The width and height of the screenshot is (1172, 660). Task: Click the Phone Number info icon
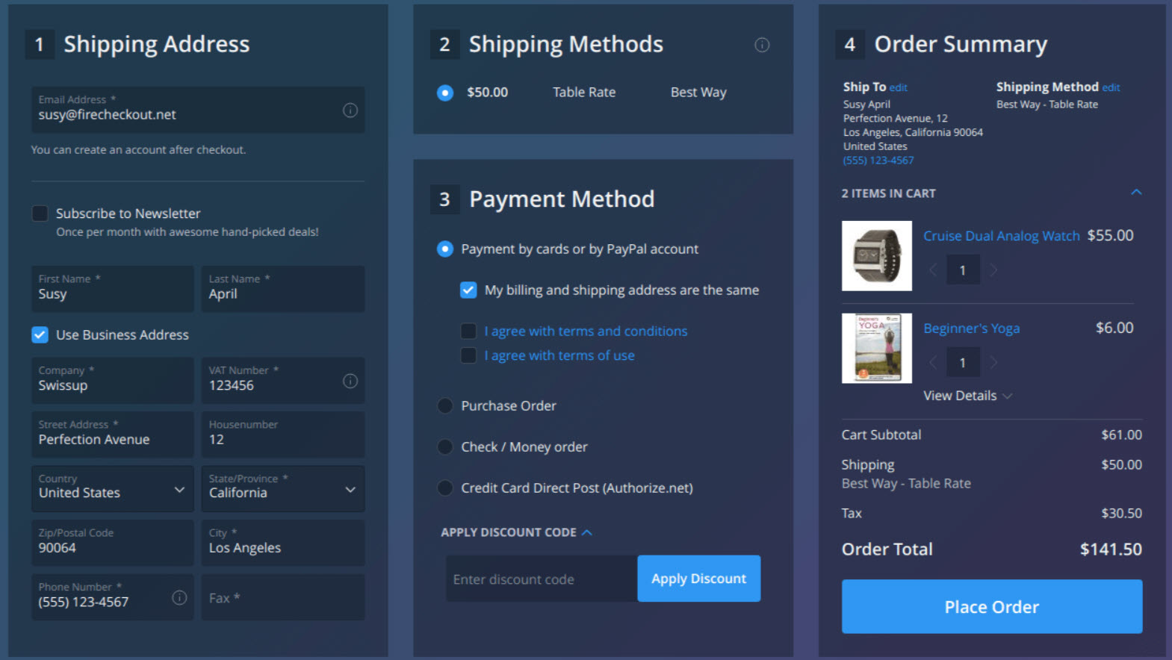click(179, 597)
